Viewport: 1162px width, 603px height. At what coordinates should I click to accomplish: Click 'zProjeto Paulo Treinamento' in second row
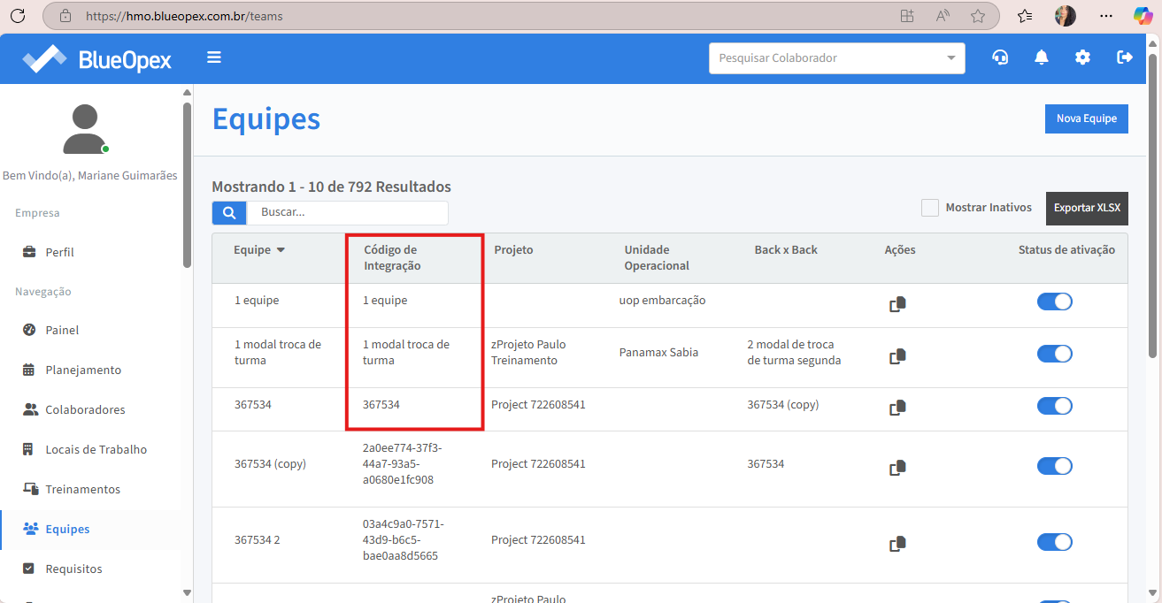(528, 352)
